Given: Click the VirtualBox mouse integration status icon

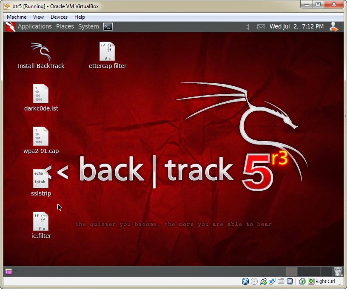Looking at the screenshot, I should click(x=302, y=281).
